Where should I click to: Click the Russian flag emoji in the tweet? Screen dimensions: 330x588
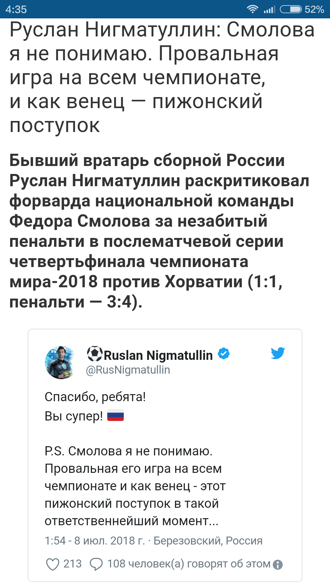116,416
